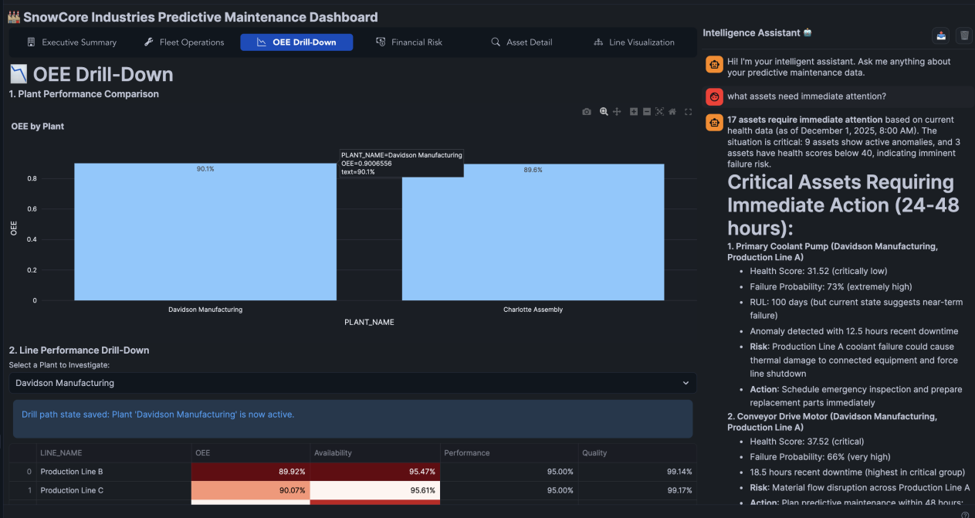Click the Davidson Manufacturing bar

(205, 232)
